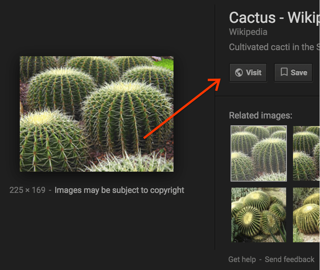Click the bookmark icon inside the Save button

pyautogui.click(x=284, y=73)
